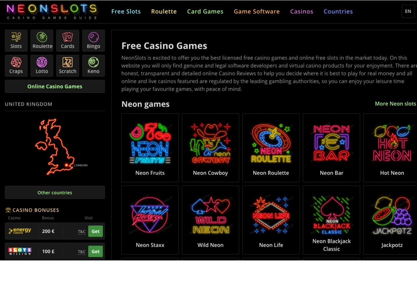The width and height of the screenshot is (417, 290).
Task: Click the Online Casino Games button
Action: point(55,86)
